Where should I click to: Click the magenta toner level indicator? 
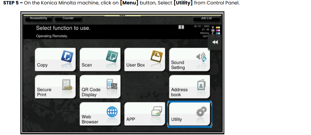[x=218, y=30]
